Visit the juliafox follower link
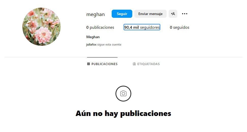The width and height of the screenshot is (247, 132). pos(91,45)
